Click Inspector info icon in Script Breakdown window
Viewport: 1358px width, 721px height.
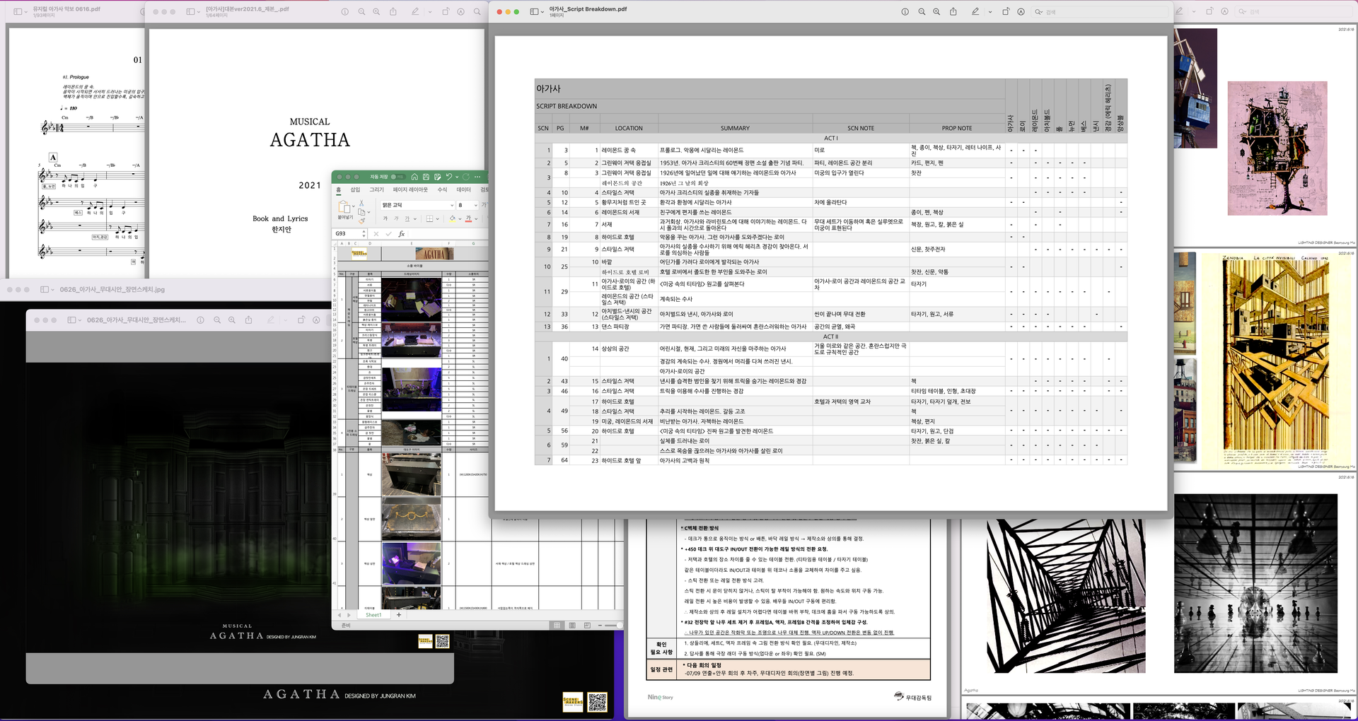pyautogui.click(x=905, y=12)
